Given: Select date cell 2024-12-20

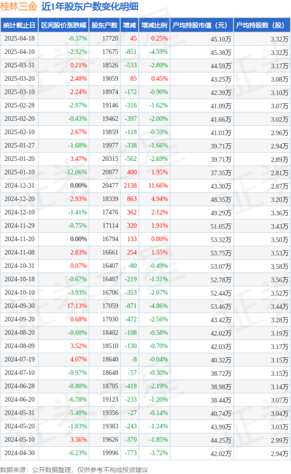Looking at the screenshot, I should point(19,199).
